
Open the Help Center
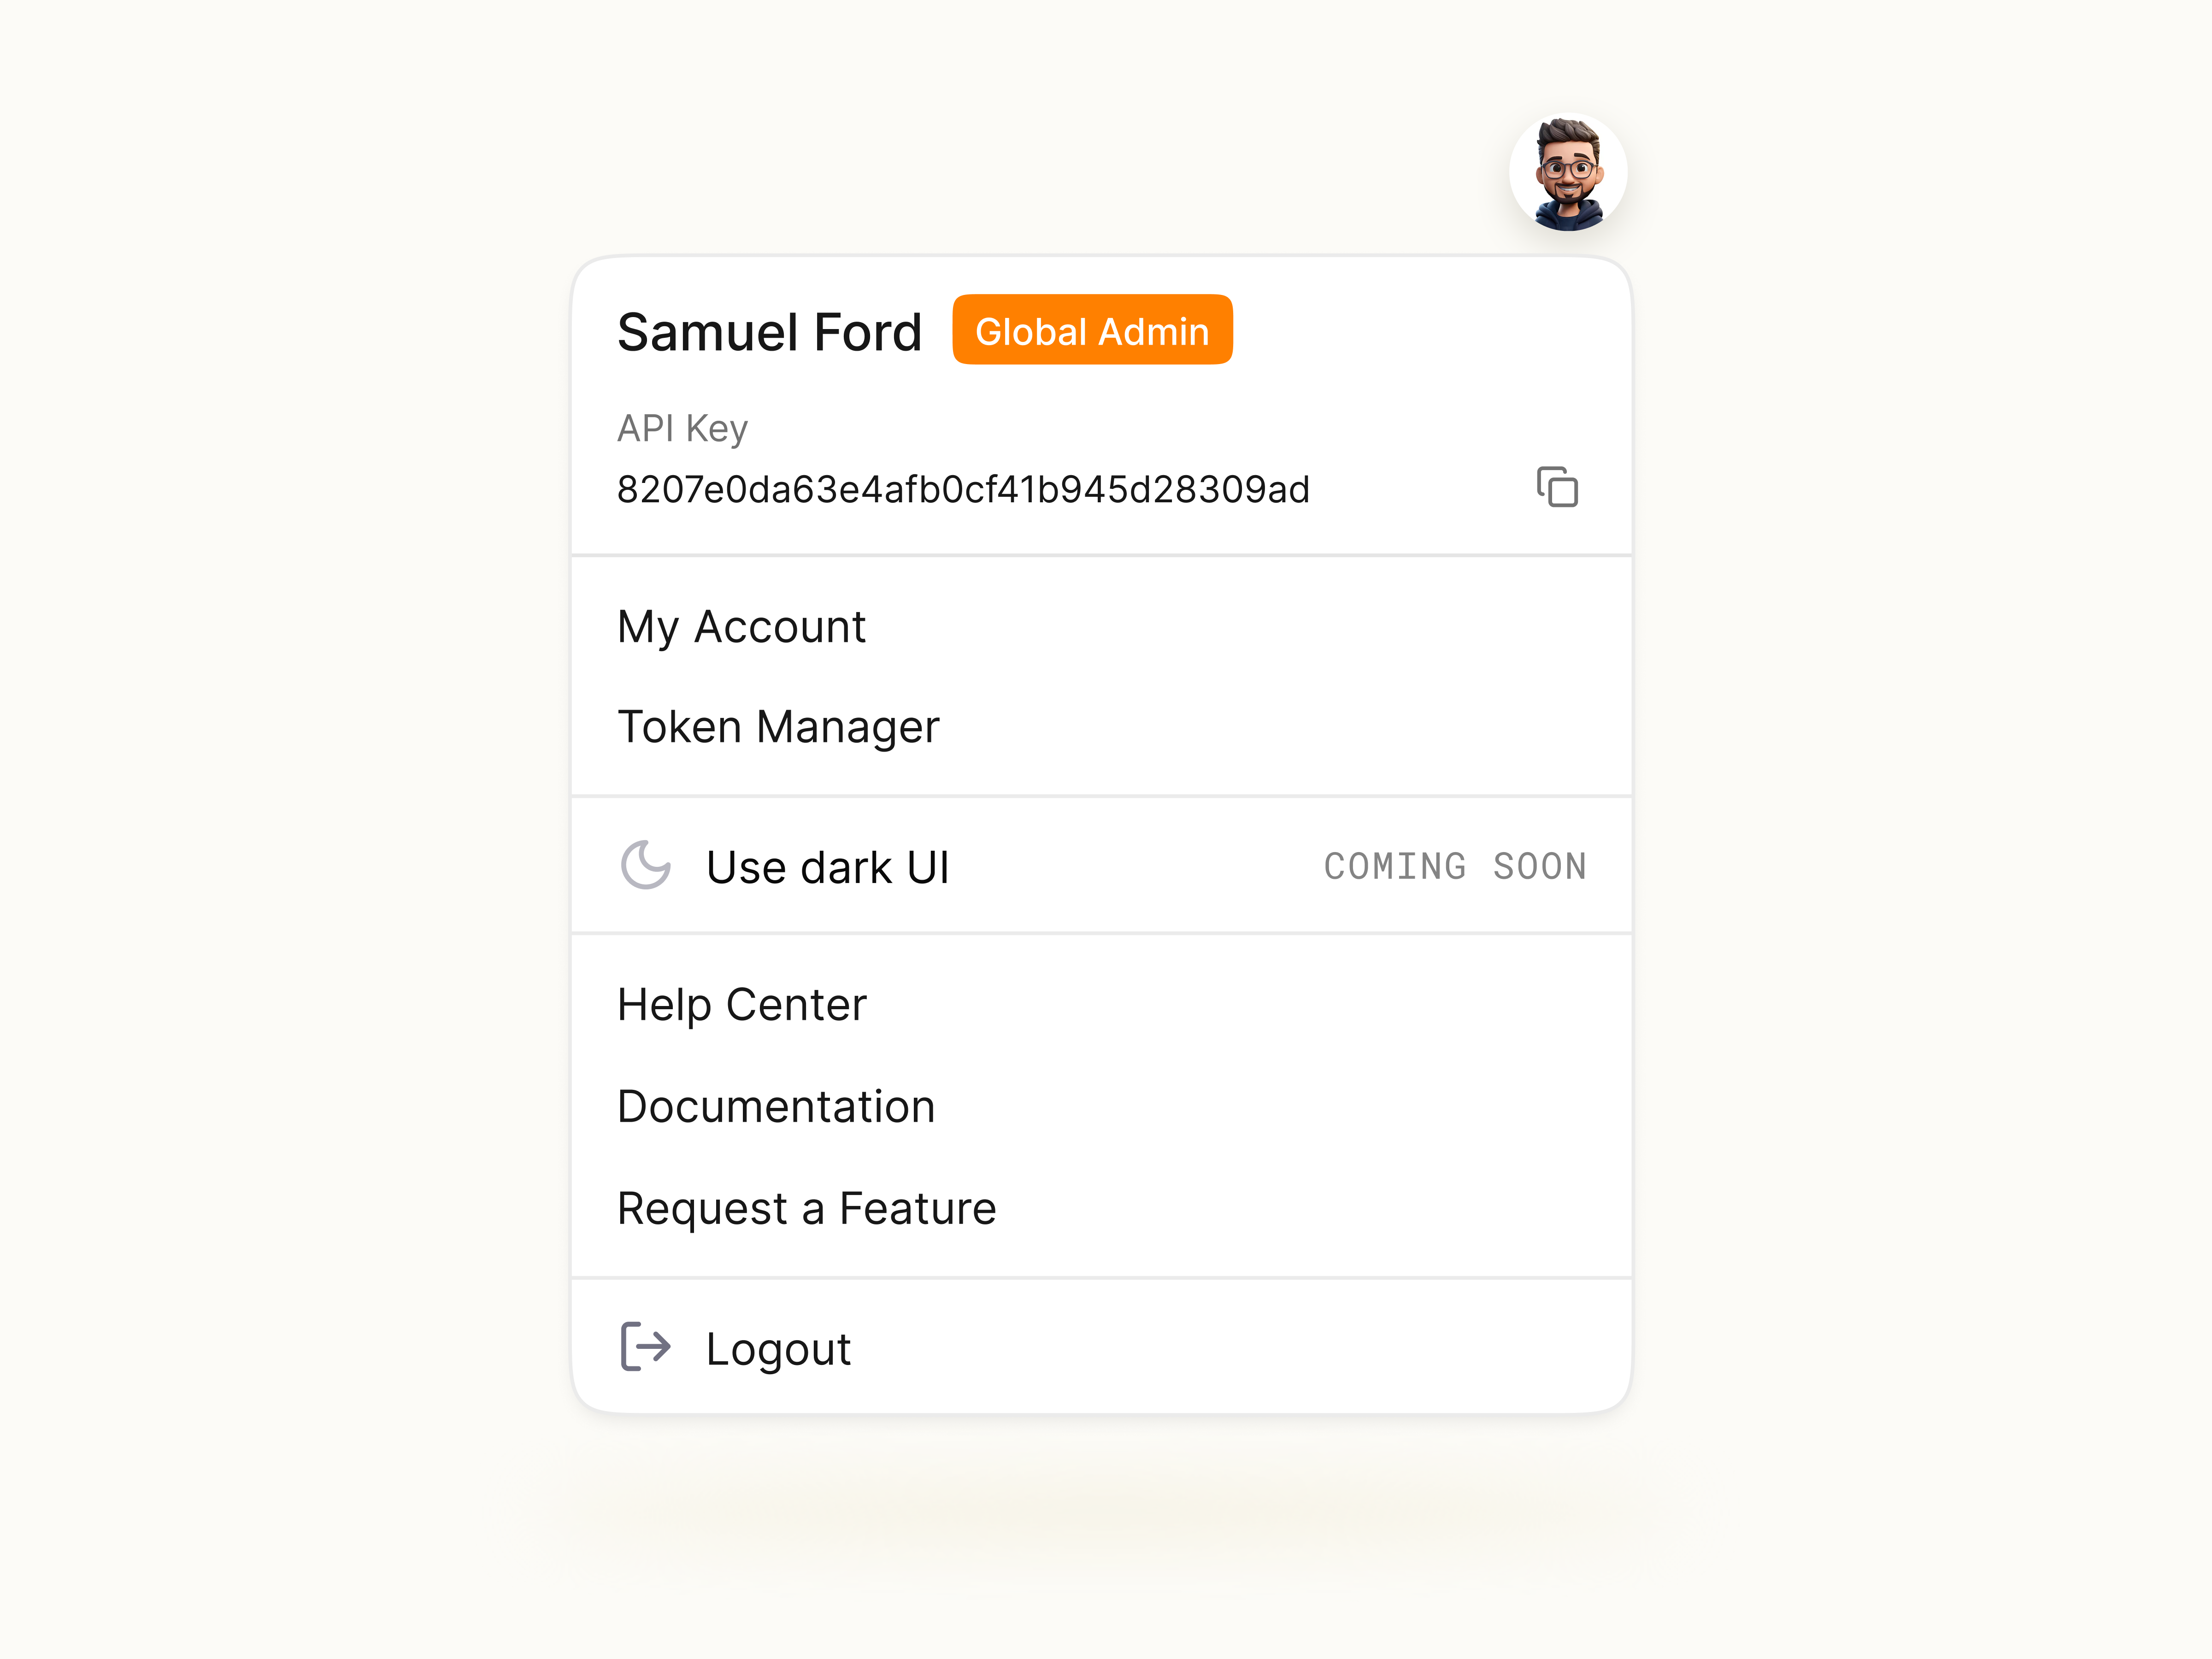point(742,1004)
